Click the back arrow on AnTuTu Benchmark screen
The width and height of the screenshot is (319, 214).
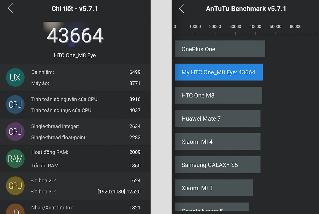click(x=182, y=8)
